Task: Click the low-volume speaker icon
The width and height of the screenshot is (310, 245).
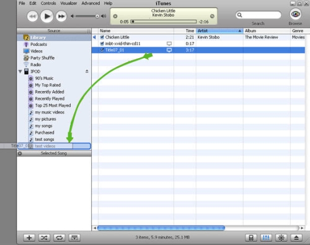Action: click(73, 16)
